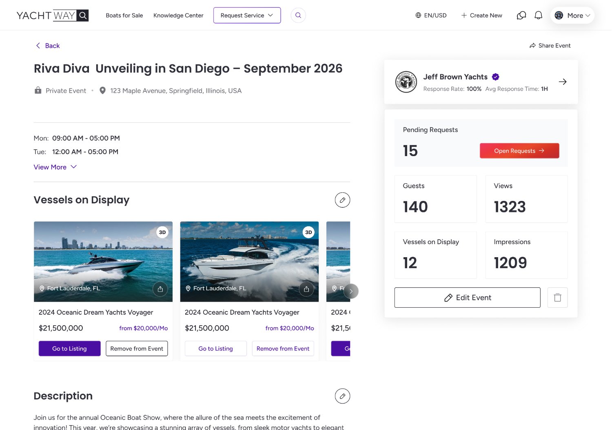The image size is (612, 430).
Task: Click the Jeff Brown Yachts logo
Action: (x=406, y=82)
